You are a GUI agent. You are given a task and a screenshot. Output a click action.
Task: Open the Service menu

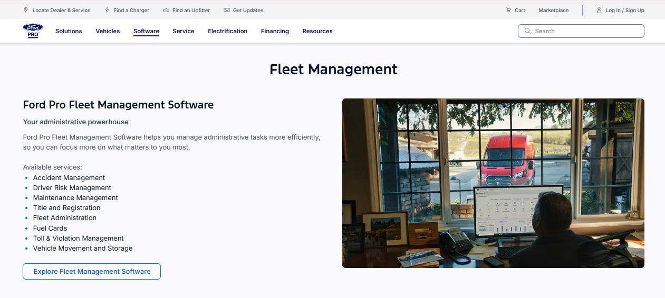click(x=184, y=31)
